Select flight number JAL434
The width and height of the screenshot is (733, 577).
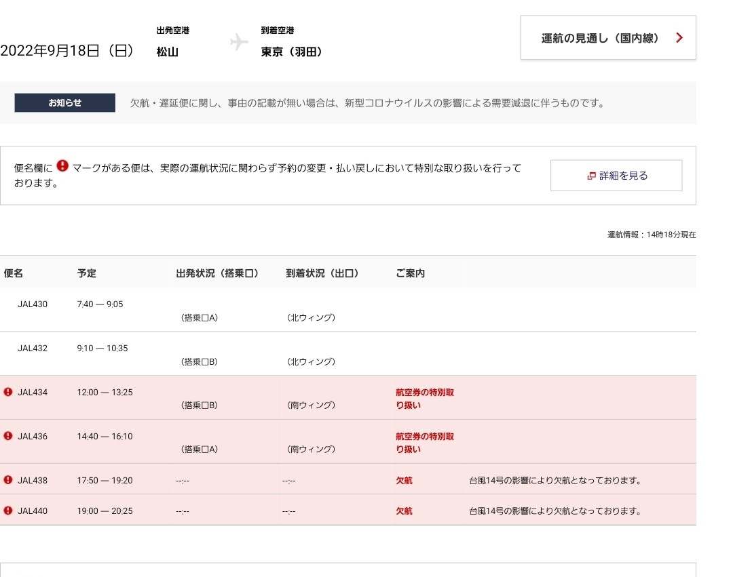(x=33, y=392)
